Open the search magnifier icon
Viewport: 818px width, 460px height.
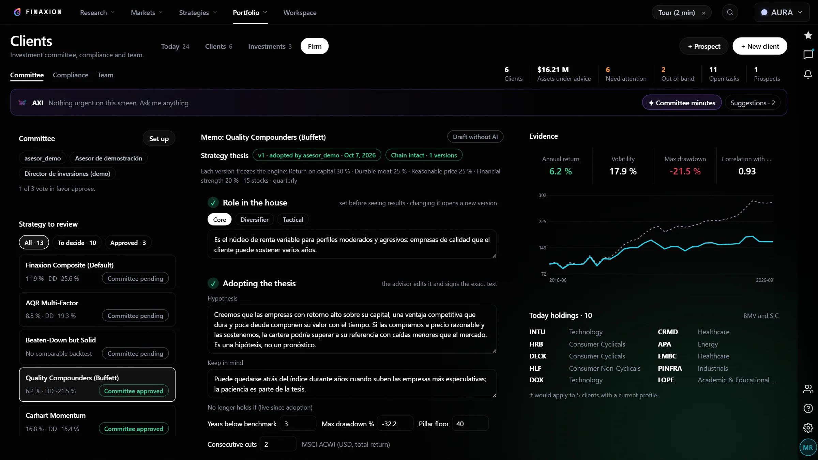coord(730,13)
